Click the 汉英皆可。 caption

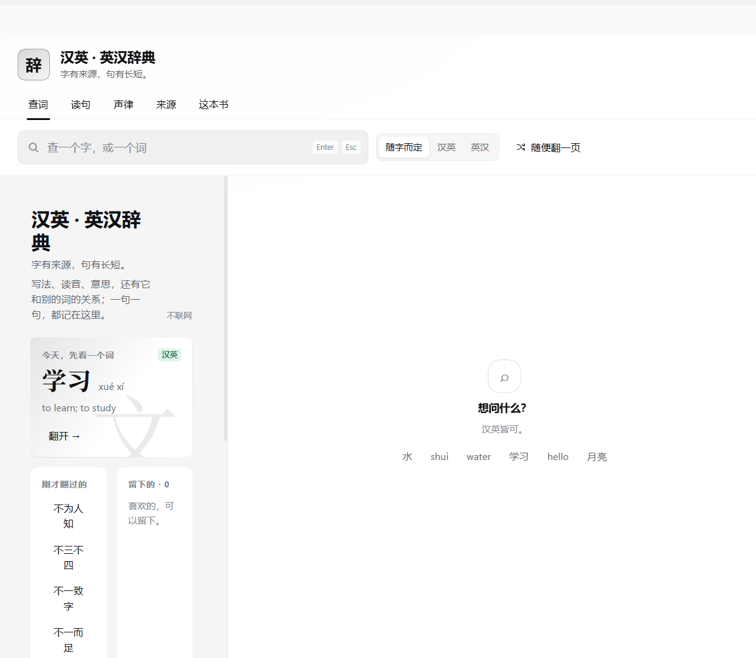pos(504,430)
